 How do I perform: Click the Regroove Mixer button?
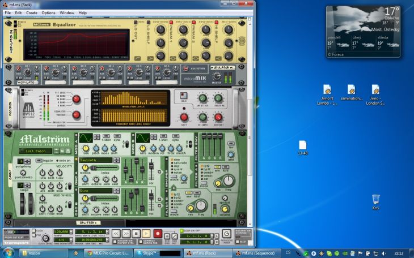tap(226, 234)
